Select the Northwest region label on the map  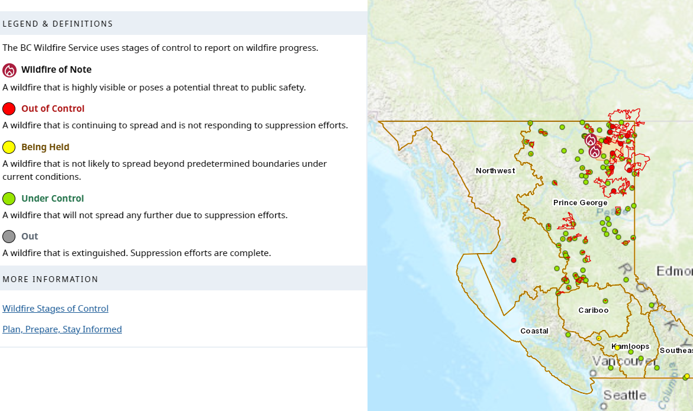[x=495, y=171]
